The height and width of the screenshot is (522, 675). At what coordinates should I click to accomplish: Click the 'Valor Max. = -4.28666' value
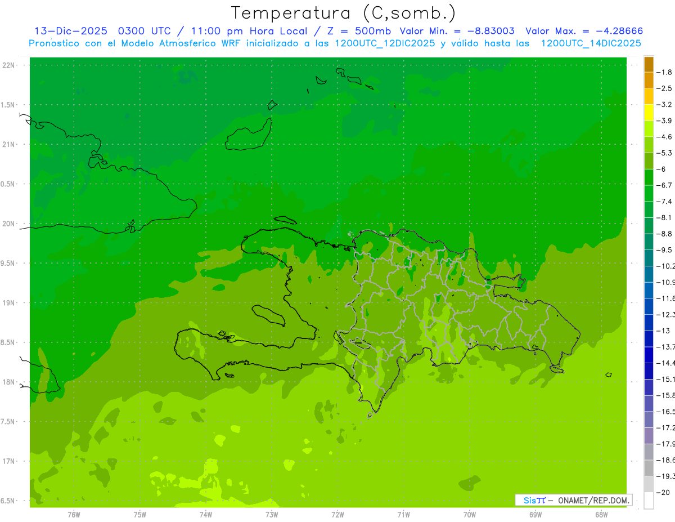pyautogui.click(x=584, y=31)
